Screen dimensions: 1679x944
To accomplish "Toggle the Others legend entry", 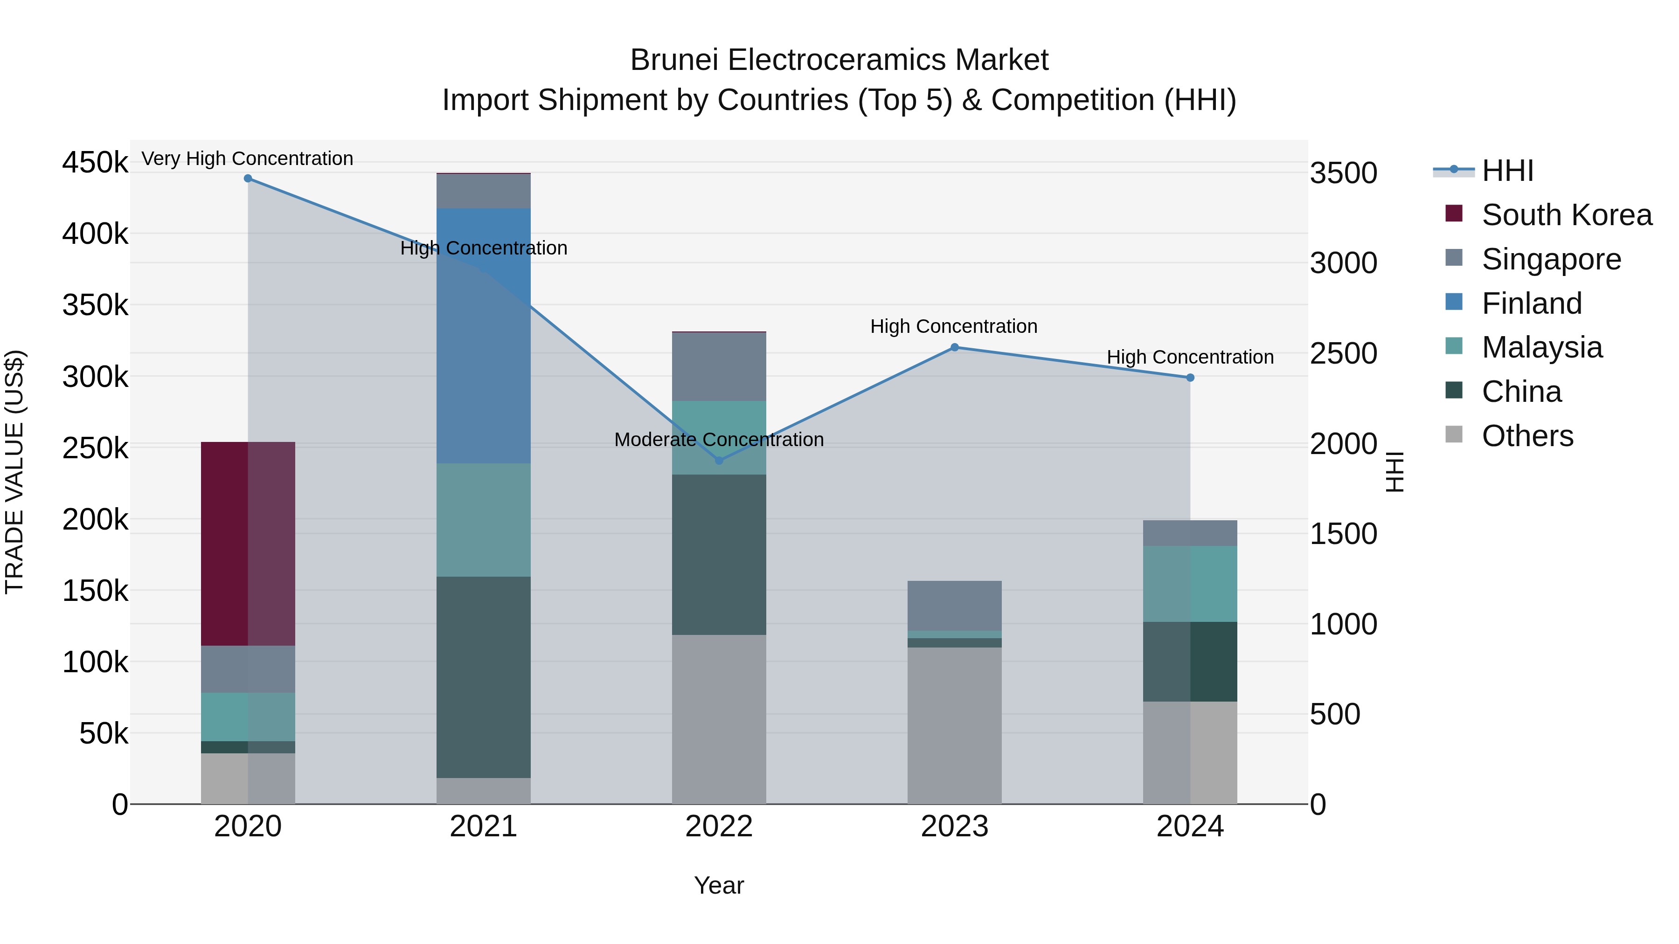I will [x=1510, y=436].
